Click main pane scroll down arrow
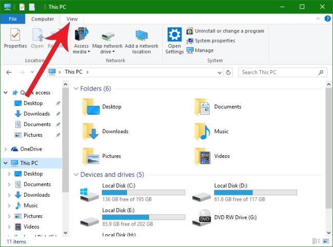Image resolution: width=333 pixels, height=247 pixels. click(329, 233)
